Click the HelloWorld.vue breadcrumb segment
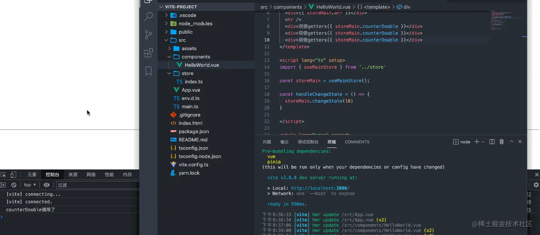The width and height of the screenshot is (540, 235). click(x=330, y=7)
